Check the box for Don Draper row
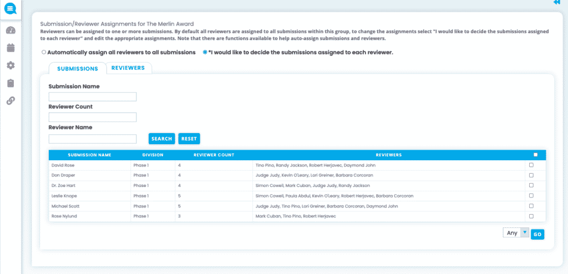Viewport: 568px width, 274px height. point(531,175)
